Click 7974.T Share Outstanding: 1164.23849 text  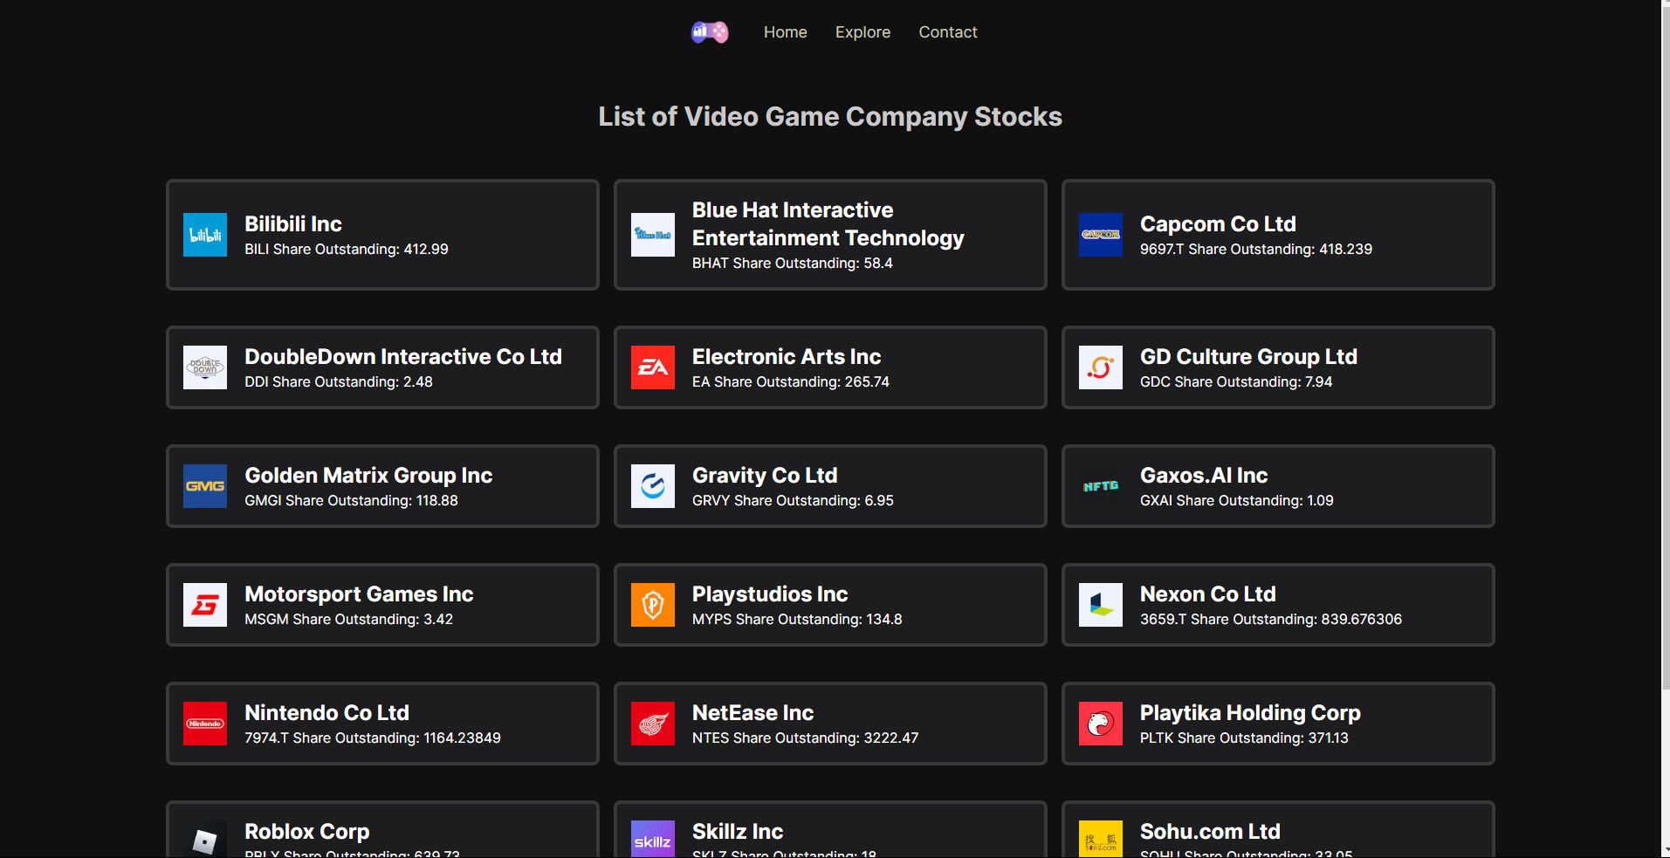click(x=373, y=738)
